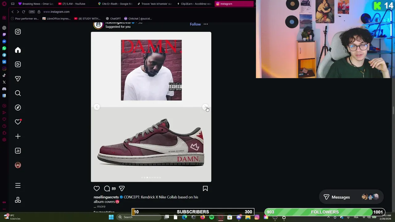The width and height of the screenshot is (395, 222).
Task: Share the post via paper-plane icon
Action: (122, 188)
